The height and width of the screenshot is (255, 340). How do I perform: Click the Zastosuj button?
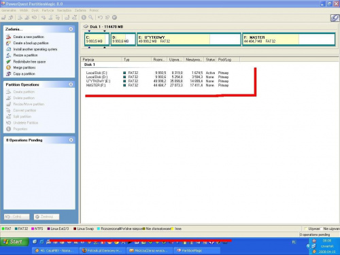(x=46, y=217)
